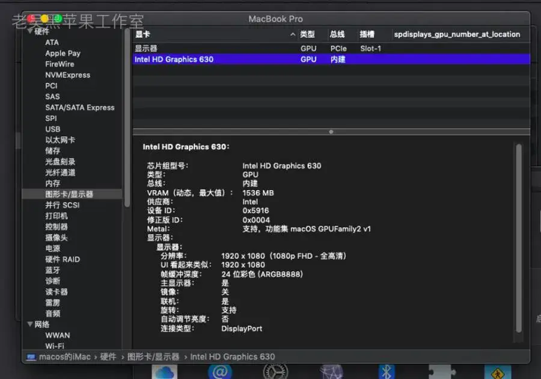Screen dimensions: 541x379
Task: Select 诊断 diagnostics section
Action: click(x=52, y=281)
